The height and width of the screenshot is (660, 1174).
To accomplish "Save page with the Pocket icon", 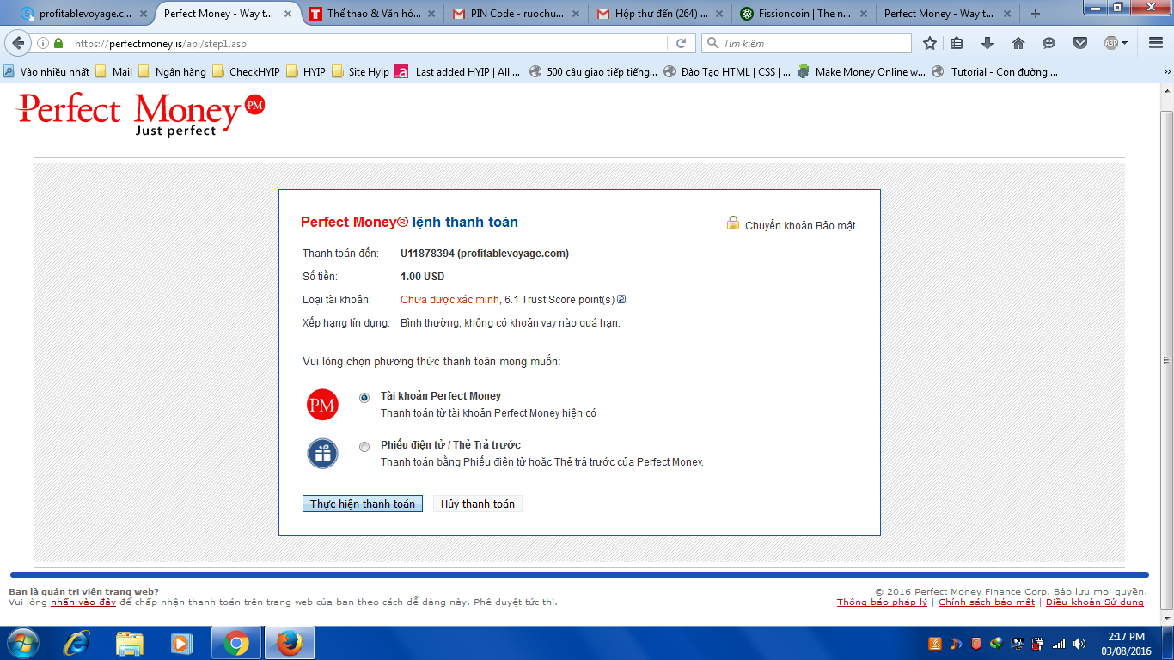I will 1080,43.
